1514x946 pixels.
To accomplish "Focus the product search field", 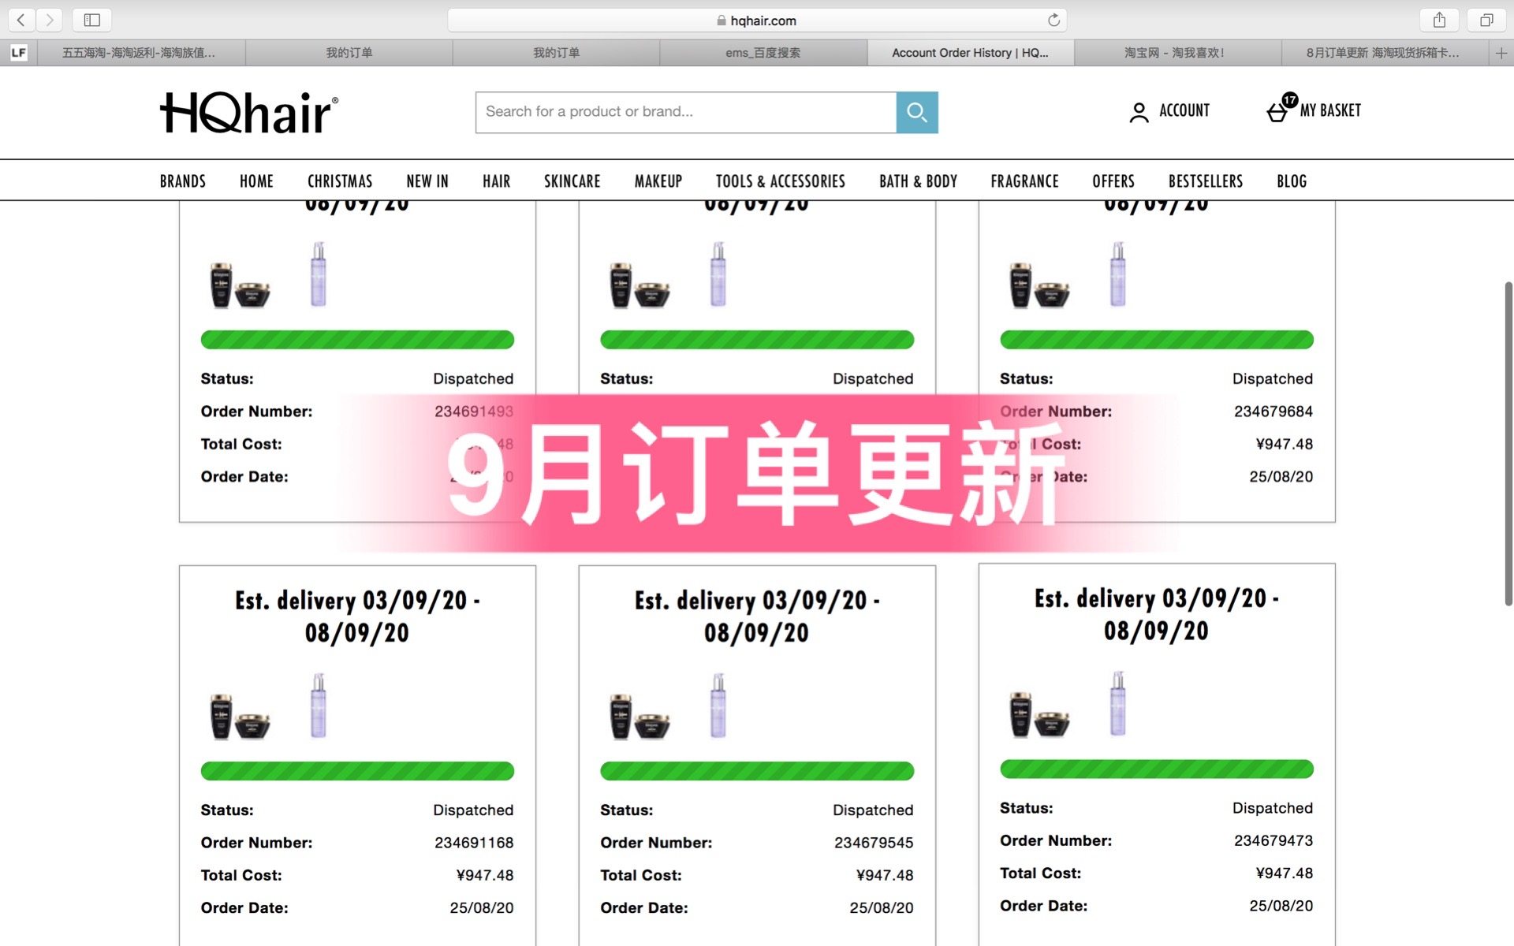I will (x=685, y=112).
